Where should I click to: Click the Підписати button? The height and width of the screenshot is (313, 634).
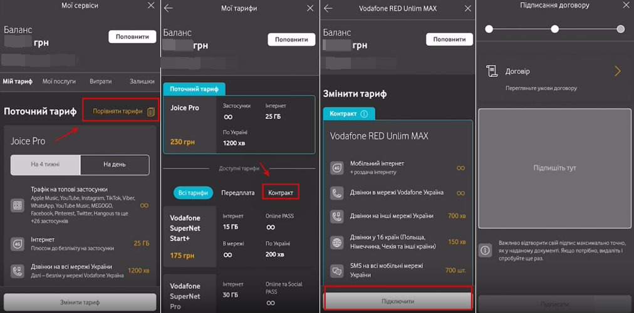coord(555,304)
